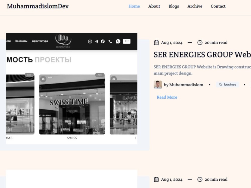Open the SER ENERGIES GROUP post title

point(202,55)
